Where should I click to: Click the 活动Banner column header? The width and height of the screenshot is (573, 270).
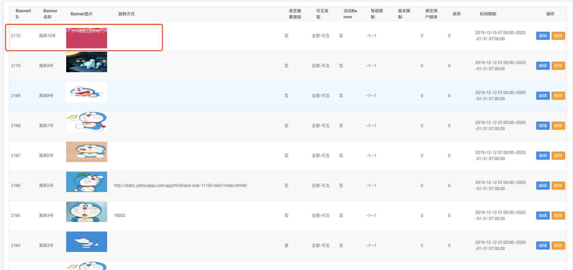pyautogui.click(x=350, y=14)
